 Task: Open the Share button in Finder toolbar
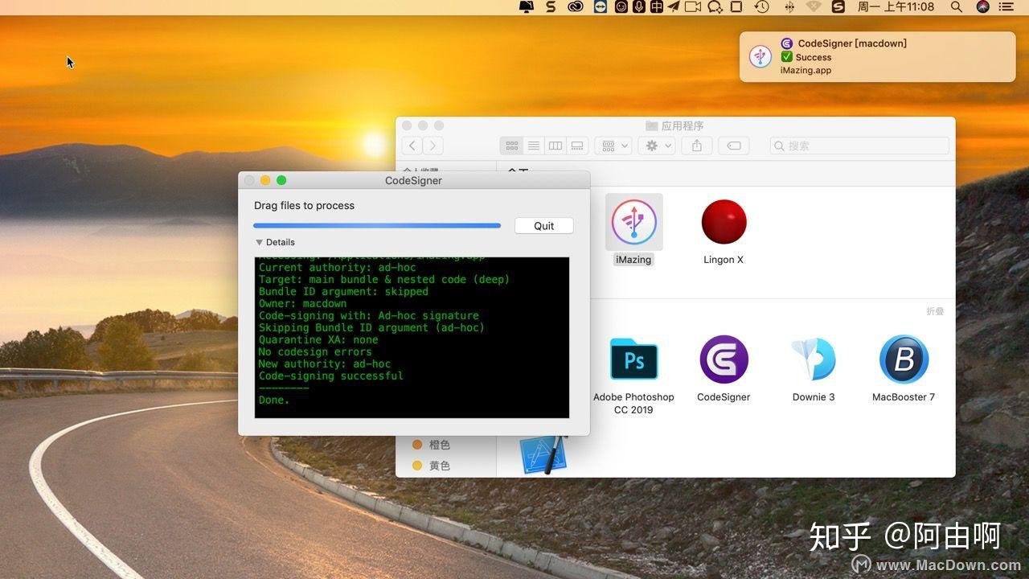pyautogui.click(x=697, y=146)
